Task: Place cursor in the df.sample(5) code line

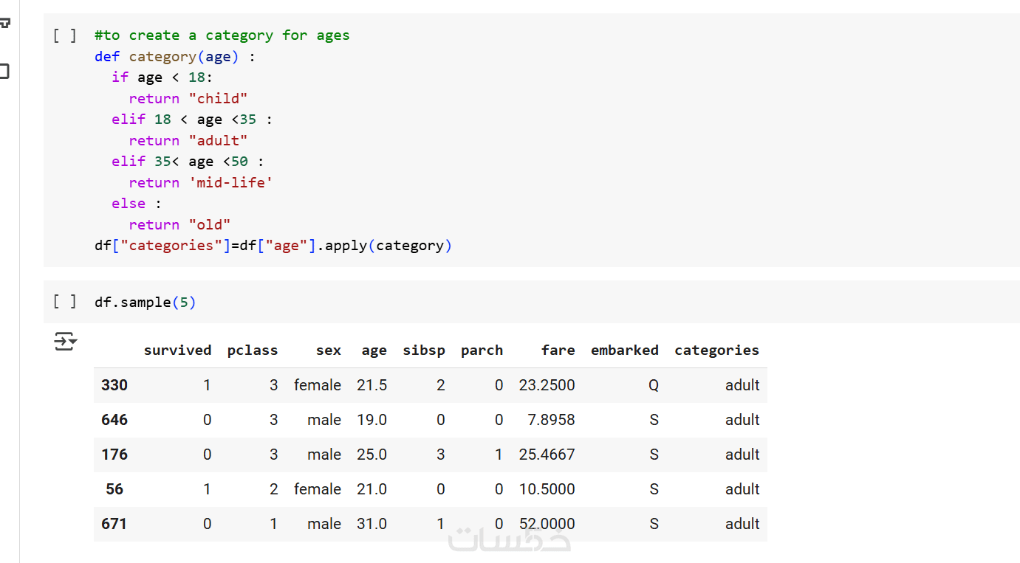Action: [146, 303]
